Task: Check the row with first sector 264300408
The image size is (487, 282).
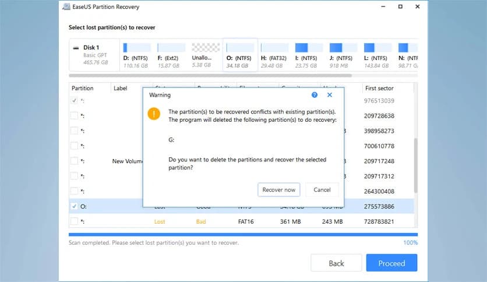Action: coord(74,191)
